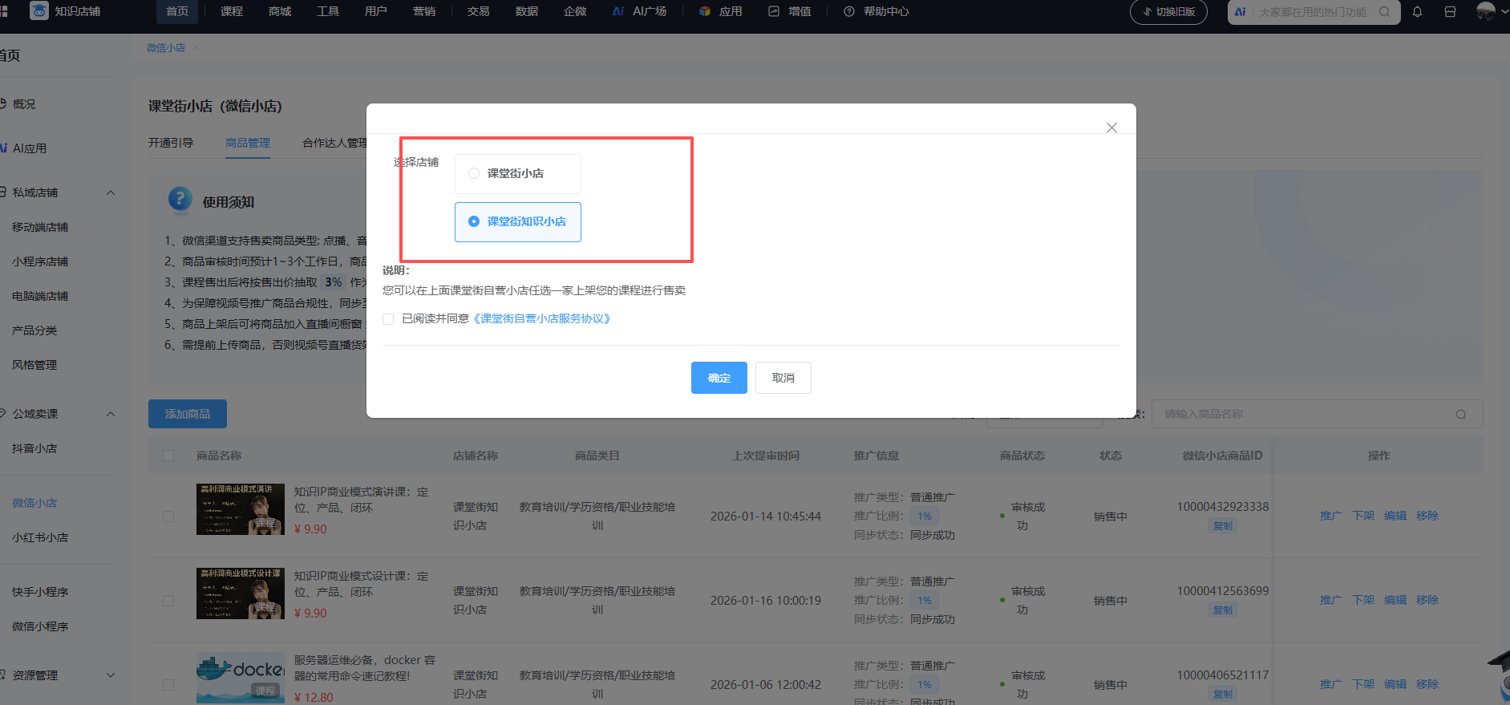Open 课堂街自营小店服务协议 link

[x=543, y=319]
